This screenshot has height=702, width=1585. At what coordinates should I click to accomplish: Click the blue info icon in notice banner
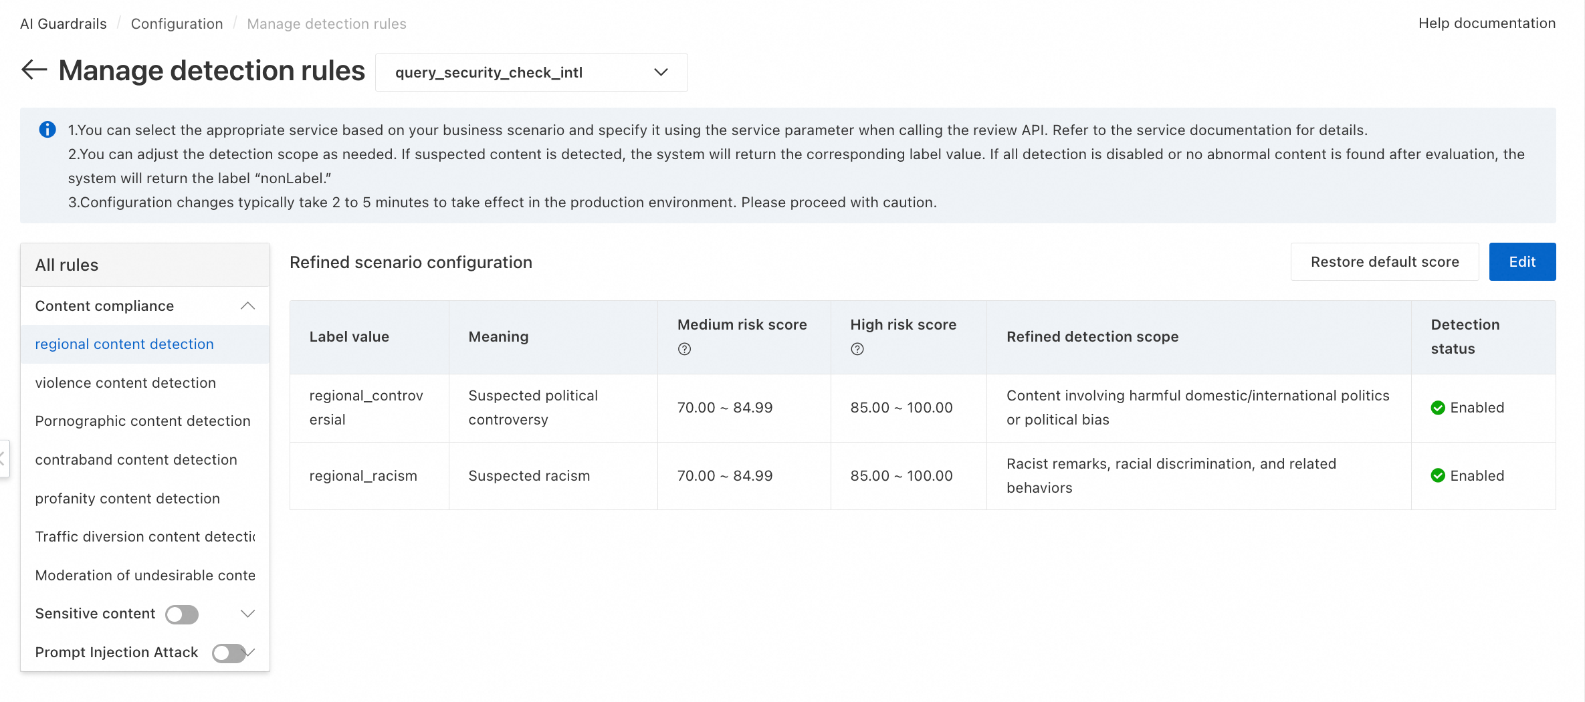tap(47, 130)
